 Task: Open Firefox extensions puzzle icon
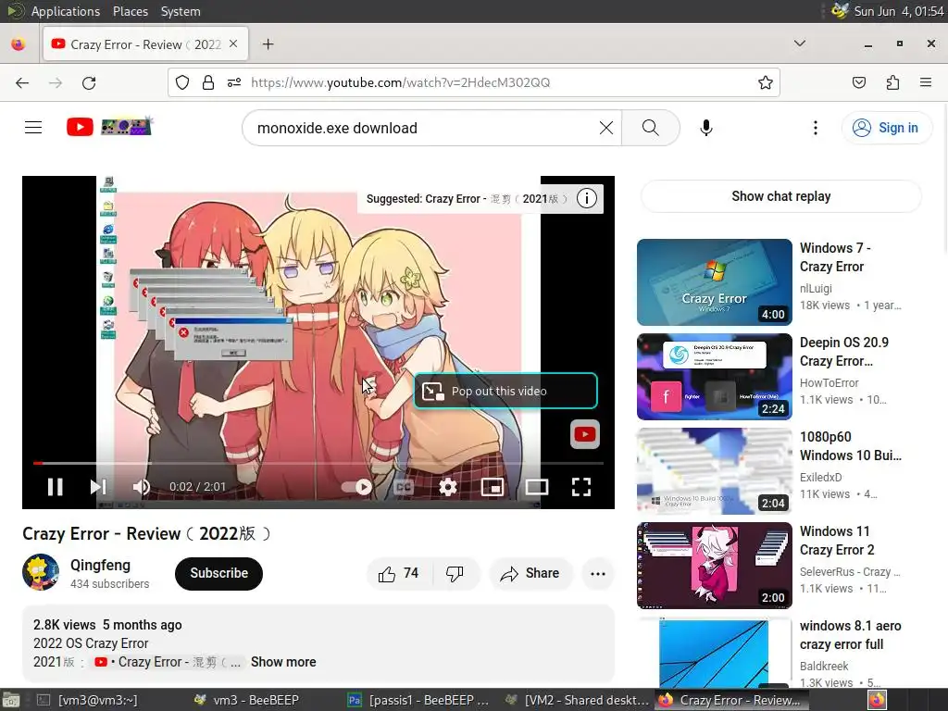892,82
